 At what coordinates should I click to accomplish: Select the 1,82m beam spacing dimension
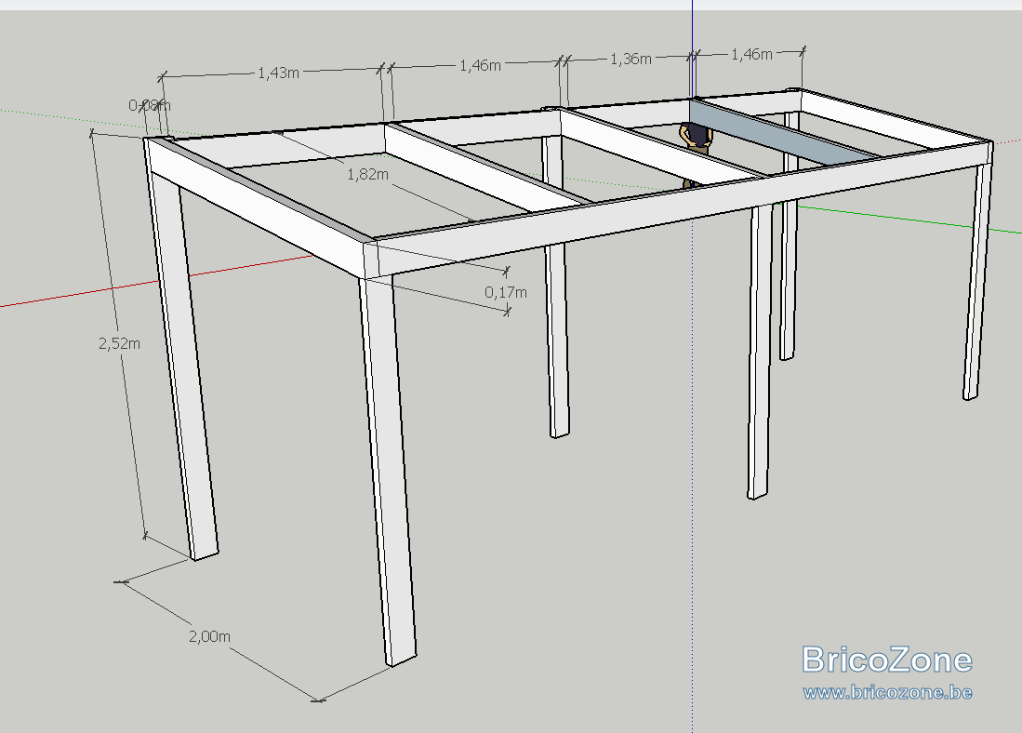367,174
